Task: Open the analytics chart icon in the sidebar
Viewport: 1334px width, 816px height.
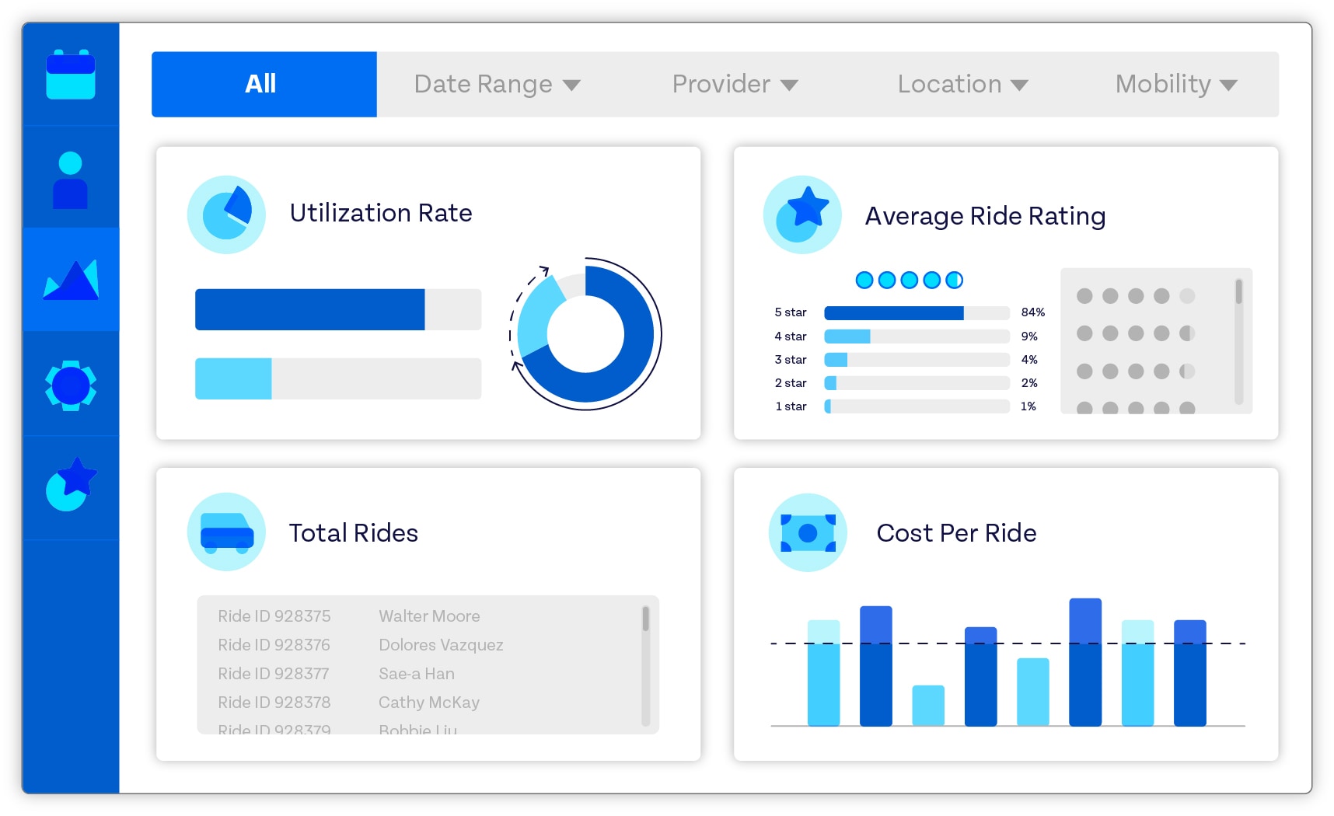Action: pyautogui.click(x=70, y=280)
